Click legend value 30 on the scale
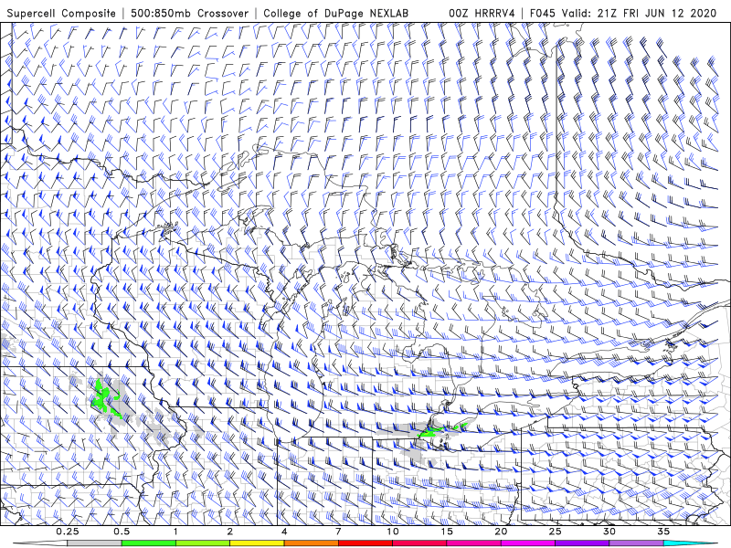The width and height of the screenshot is (731, 548). (609, 532)
